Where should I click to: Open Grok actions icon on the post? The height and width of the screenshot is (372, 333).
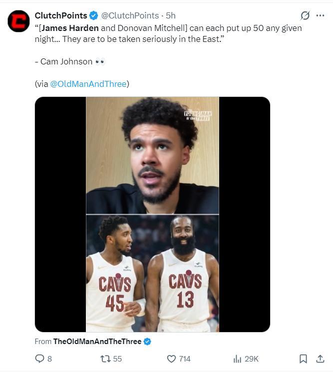coord(305,15)
